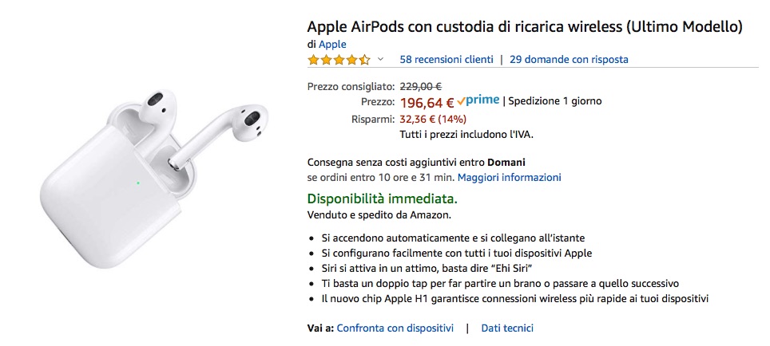Click the star rating icons

click(x=339, y=60)
